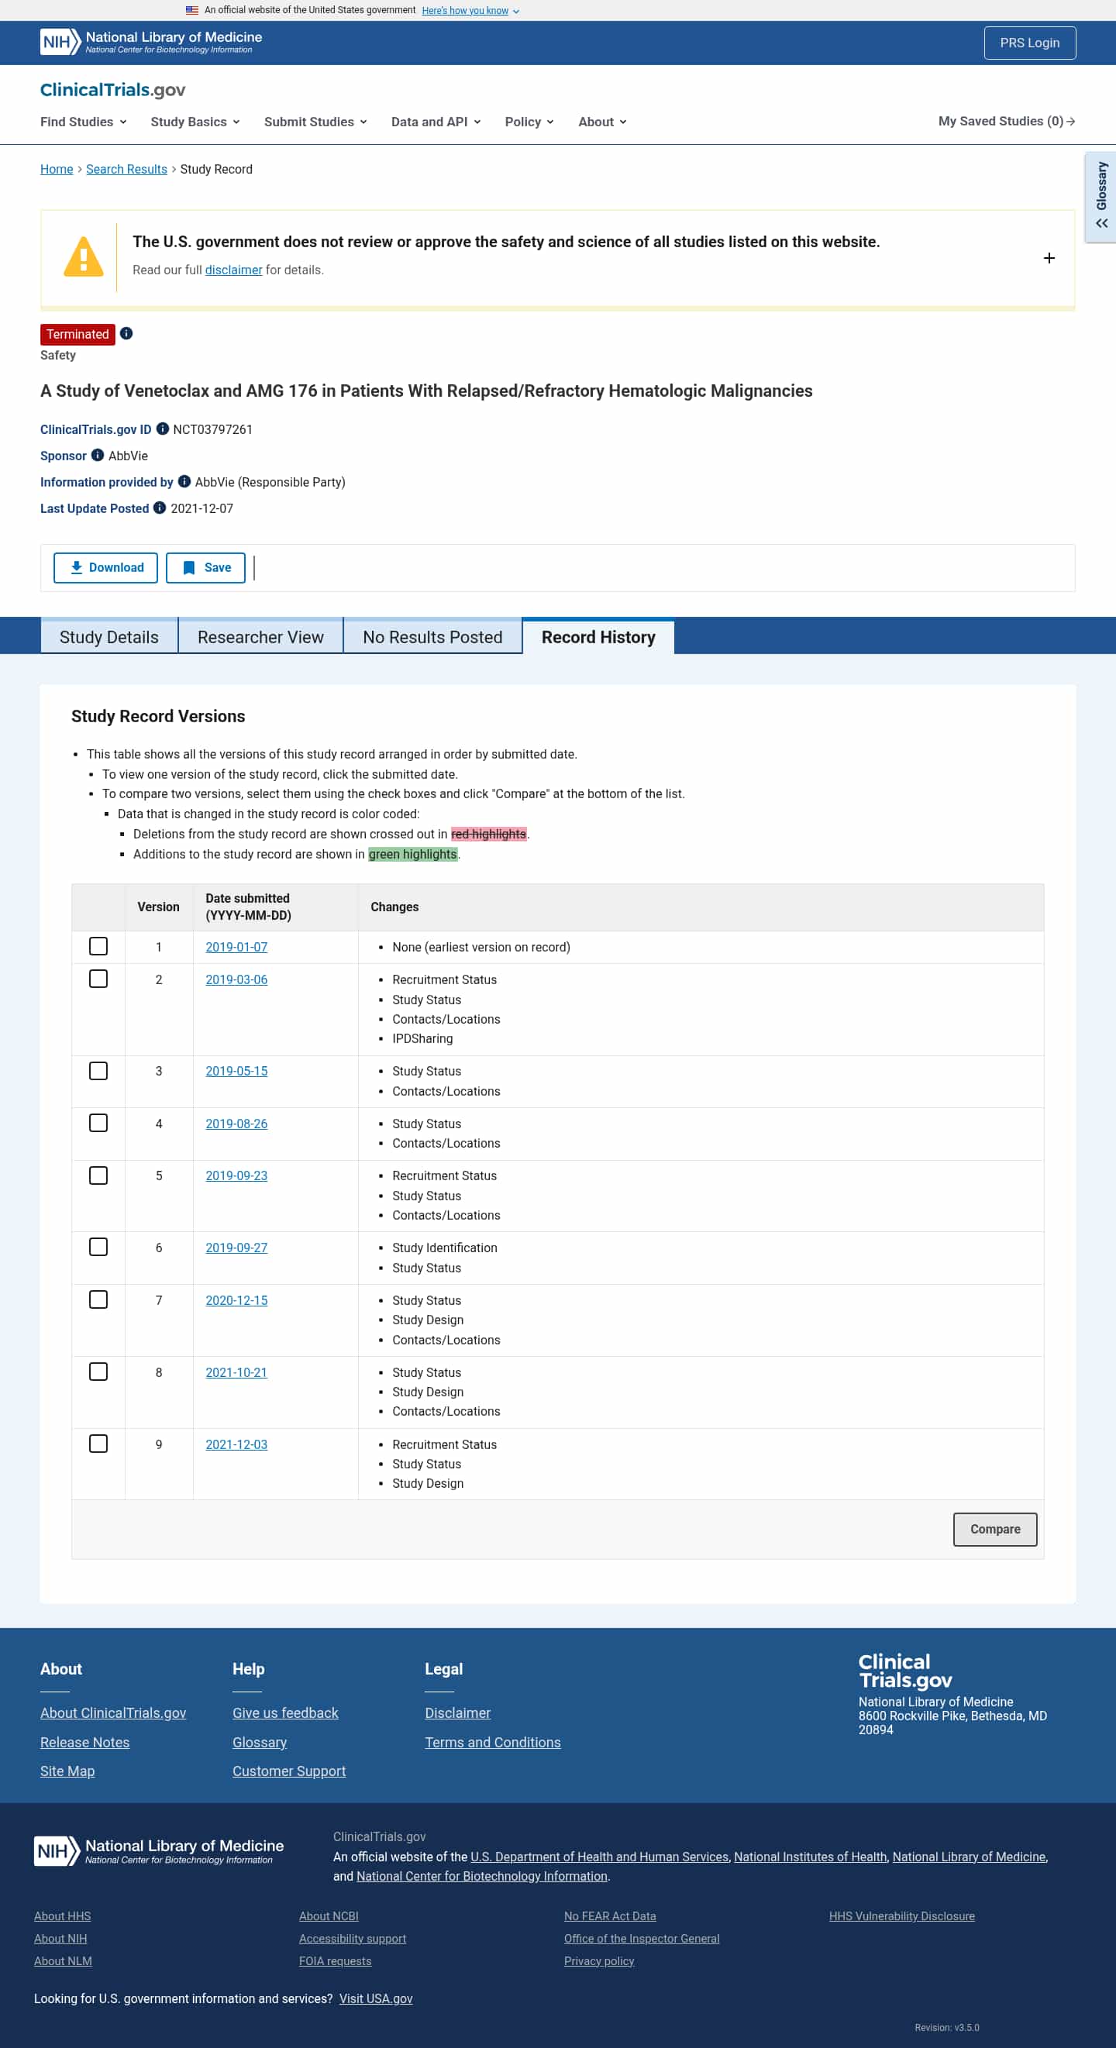
Task: Open the Find Studies dropdown menu
Action: (x=83, y=122)
